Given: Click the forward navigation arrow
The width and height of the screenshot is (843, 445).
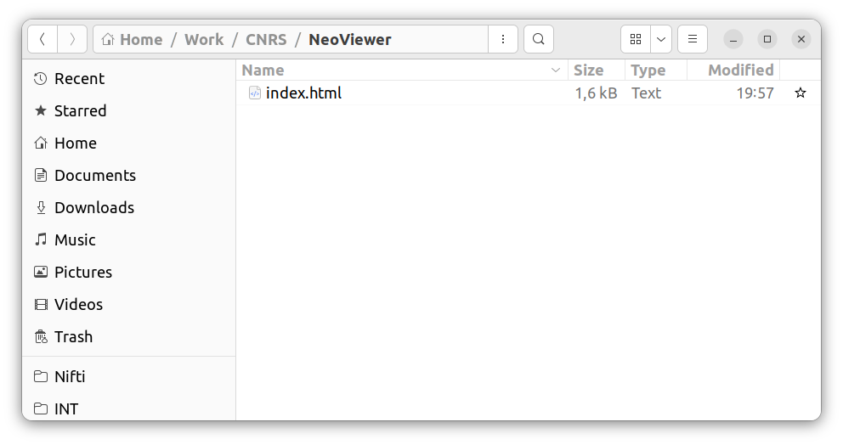Looking at the screenshot, I should tap(72, 39).
